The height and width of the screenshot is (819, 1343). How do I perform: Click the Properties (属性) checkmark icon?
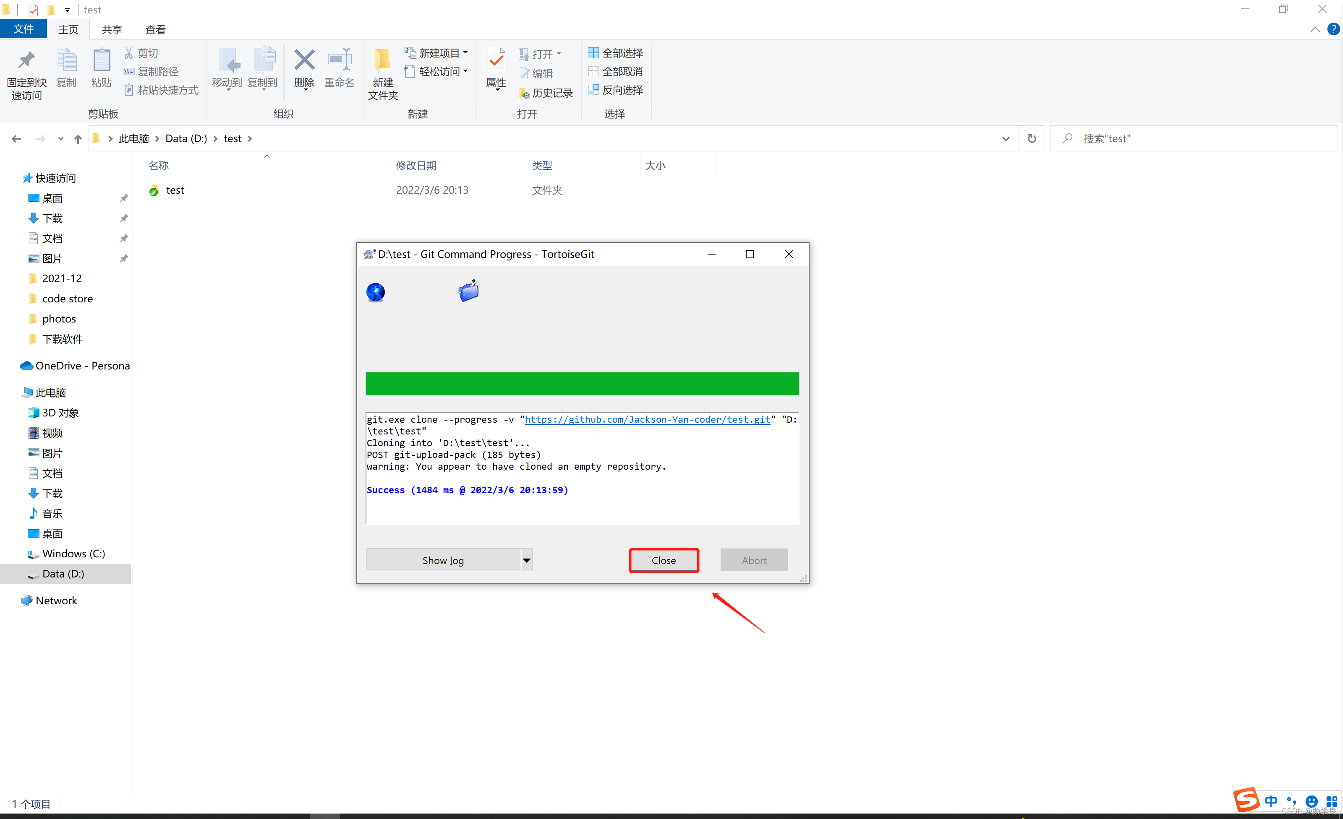[496, 60]
